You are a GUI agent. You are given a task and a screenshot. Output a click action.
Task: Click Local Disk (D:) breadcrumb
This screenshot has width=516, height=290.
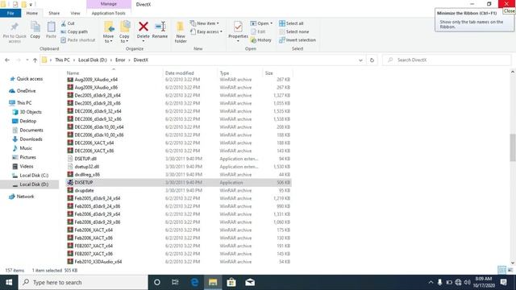(93, 60)
